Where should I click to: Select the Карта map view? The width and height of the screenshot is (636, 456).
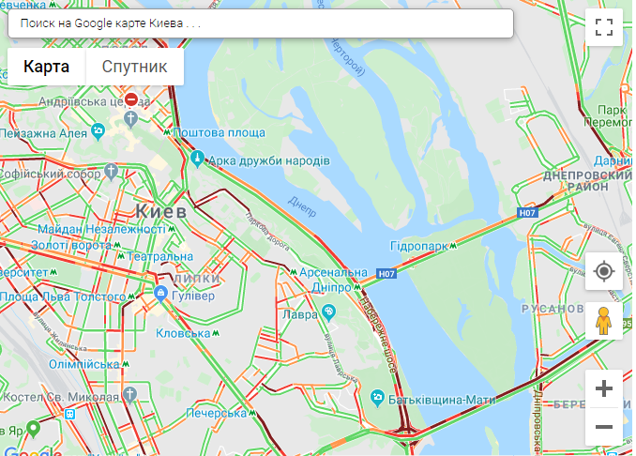[x=46, y=67]
